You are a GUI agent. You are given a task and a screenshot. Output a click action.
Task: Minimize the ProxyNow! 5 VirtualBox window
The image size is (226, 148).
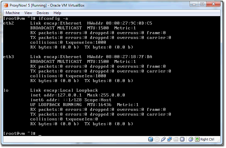[194, 4]
